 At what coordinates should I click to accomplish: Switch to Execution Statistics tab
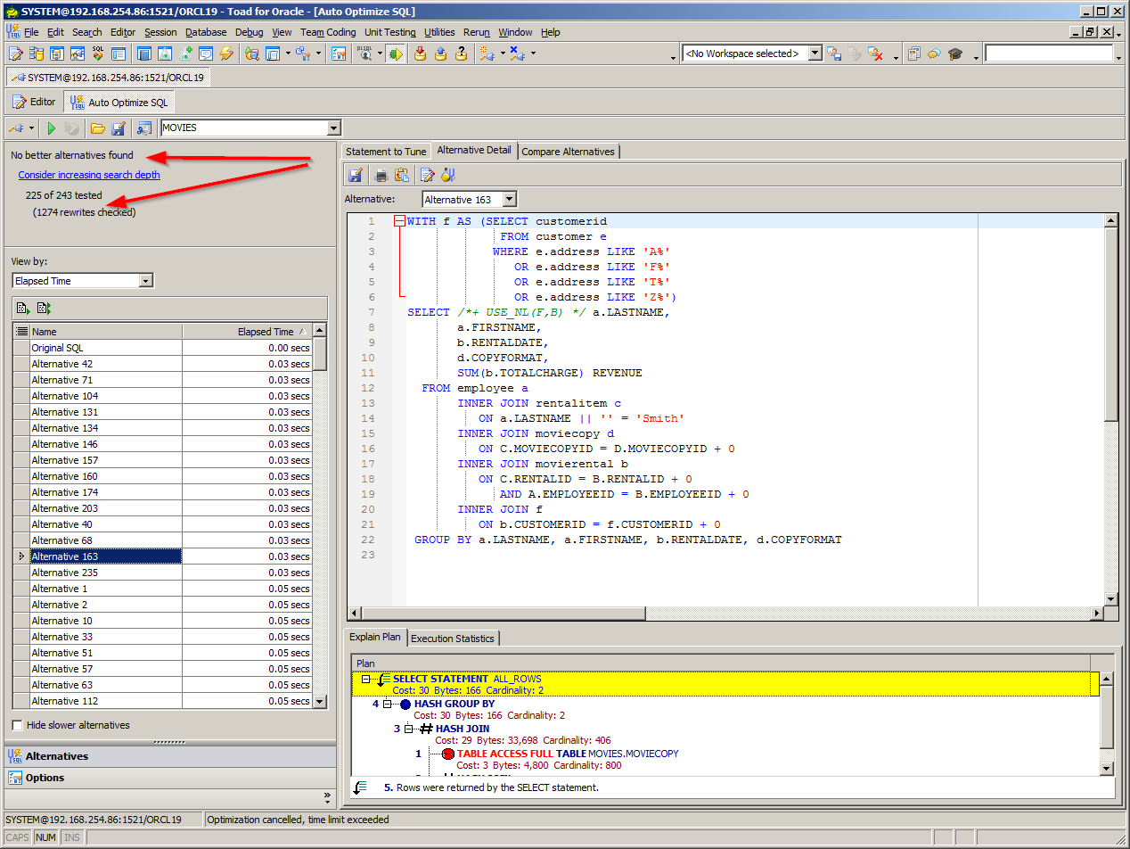point(453,639)
